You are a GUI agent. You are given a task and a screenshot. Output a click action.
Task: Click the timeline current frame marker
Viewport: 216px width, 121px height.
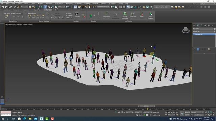point(147,109)
